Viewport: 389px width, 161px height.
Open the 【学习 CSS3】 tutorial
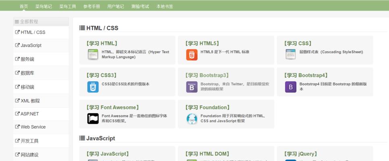(101, 75)
